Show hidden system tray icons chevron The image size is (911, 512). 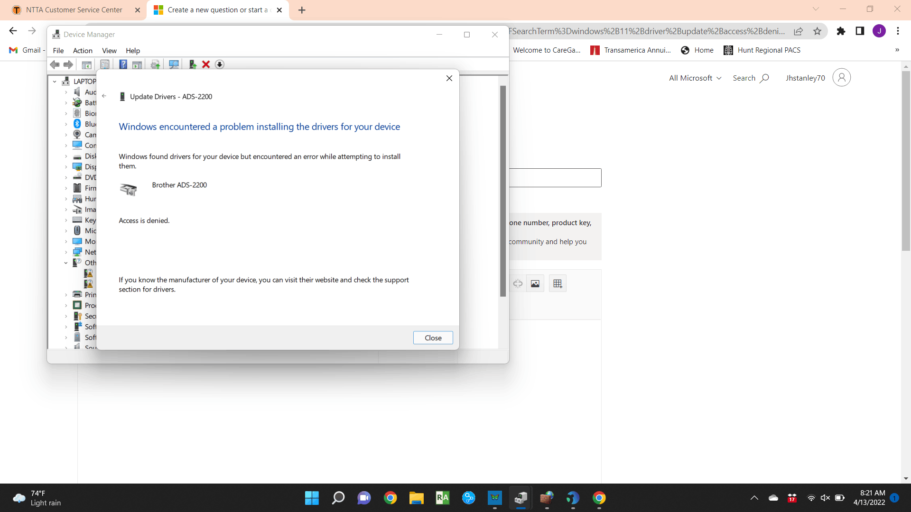754,498
